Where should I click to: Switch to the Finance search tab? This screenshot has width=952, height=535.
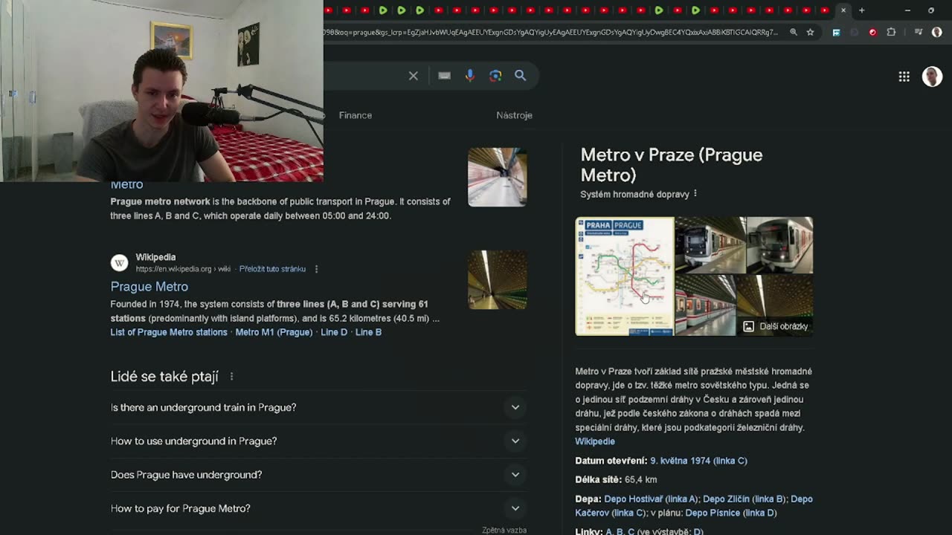click(x=356, y=115)
